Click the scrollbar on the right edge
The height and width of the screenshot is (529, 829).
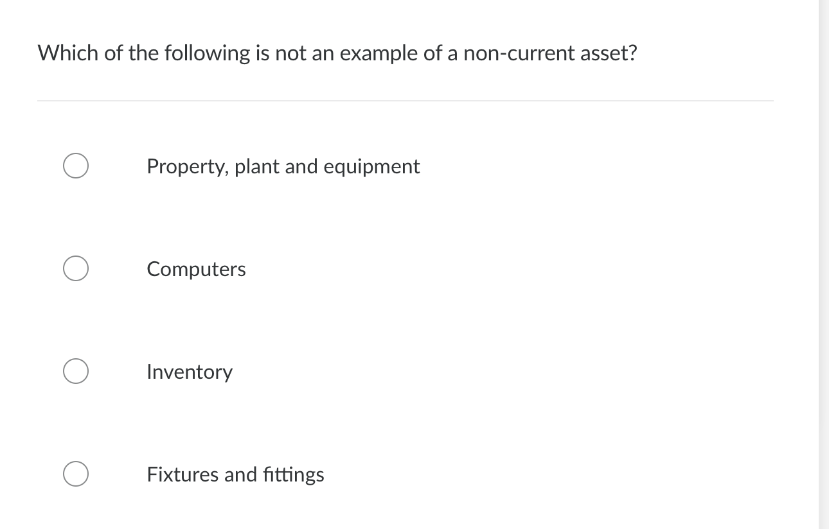click(825, 257)
